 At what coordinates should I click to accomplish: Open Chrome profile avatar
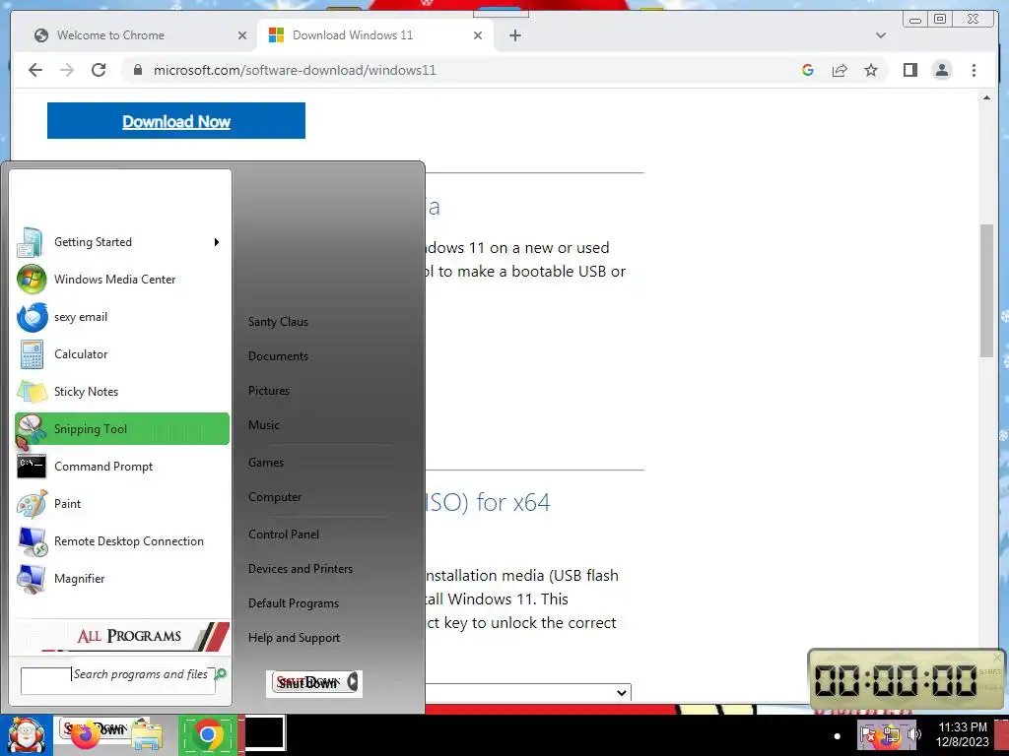click(941, 70)
